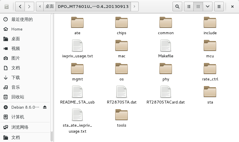Open 音乐 in the sidebar
The image size is (239, 142).
point(25,87)
